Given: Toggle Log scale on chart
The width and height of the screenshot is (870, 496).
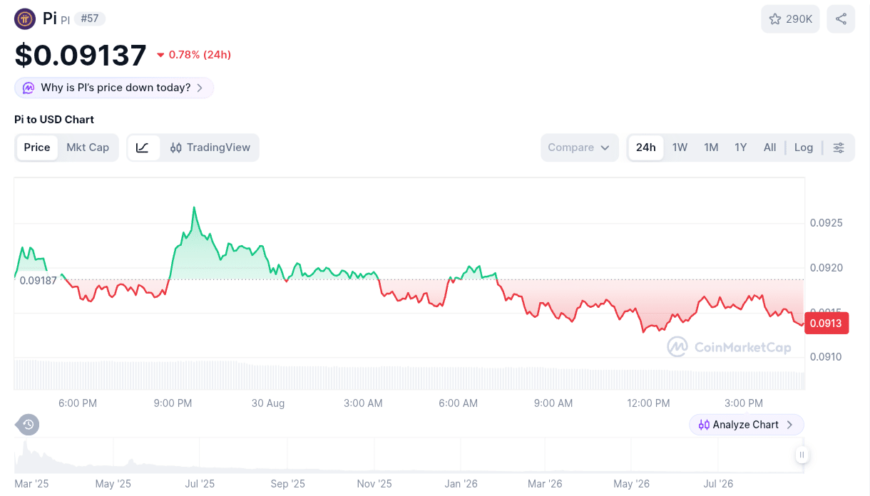Looking at the screenshot, I should click(x=804, y=148).
